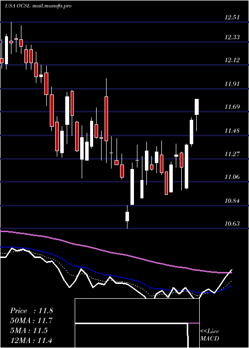The image size is (249, 348).
Task: Select the 12.12 price axis label
Action: 232,60
